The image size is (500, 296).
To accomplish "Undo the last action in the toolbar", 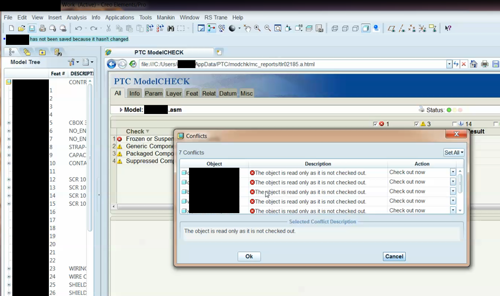I will pos(78,28).
